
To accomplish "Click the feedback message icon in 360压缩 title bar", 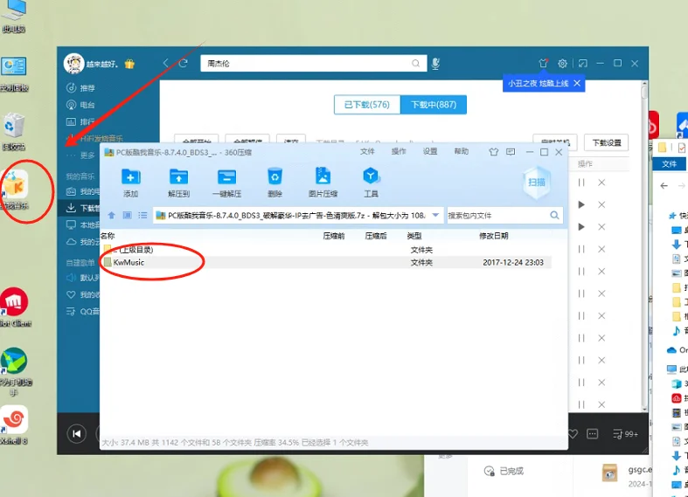I will pos(511,152).
